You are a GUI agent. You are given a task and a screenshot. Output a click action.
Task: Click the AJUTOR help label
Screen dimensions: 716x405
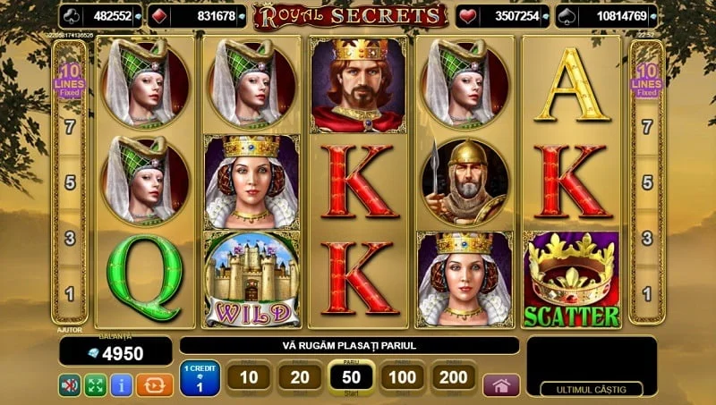[70, 330]
